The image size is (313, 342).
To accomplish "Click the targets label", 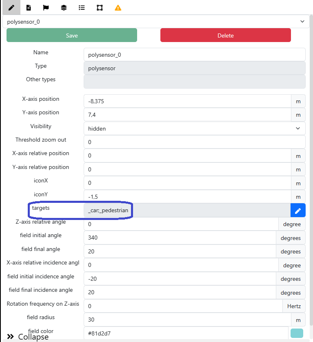I will click(41, 208).
